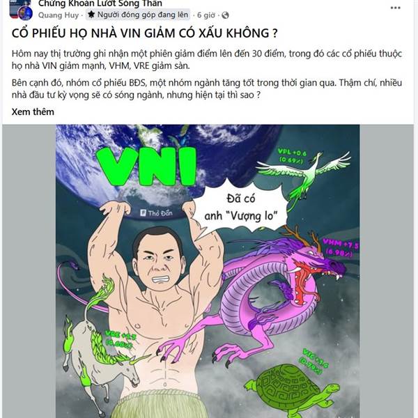Click the speech bubble saying Đã có anh
The width and height of the screenshot is (418, 418).
click(x=241, y=208)
